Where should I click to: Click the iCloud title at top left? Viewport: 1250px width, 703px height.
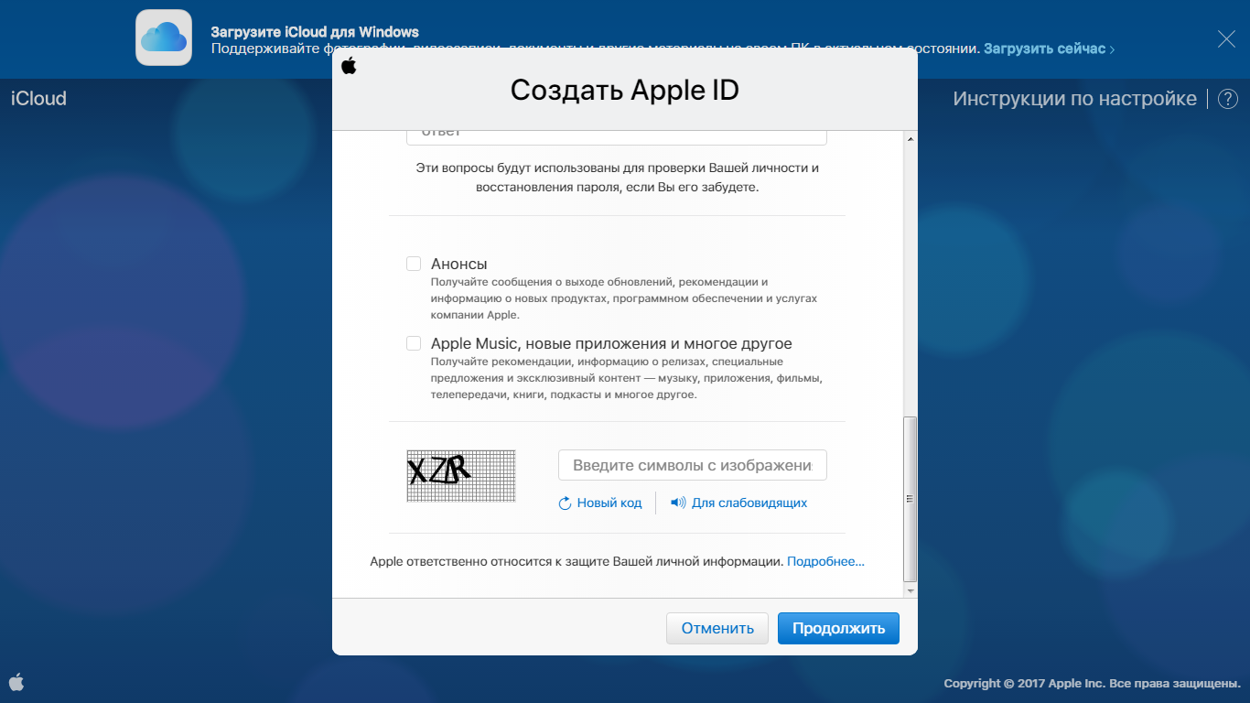pos(38,99)
